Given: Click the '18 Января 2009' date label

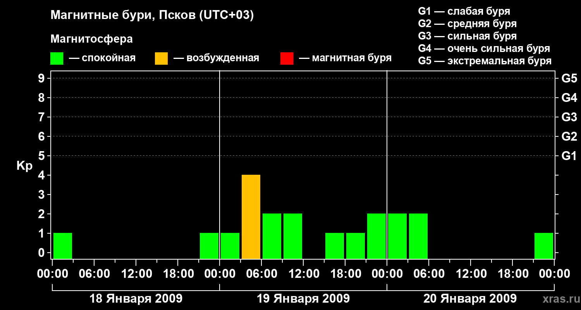Looking at the screenshot, I should click(136, 299).
